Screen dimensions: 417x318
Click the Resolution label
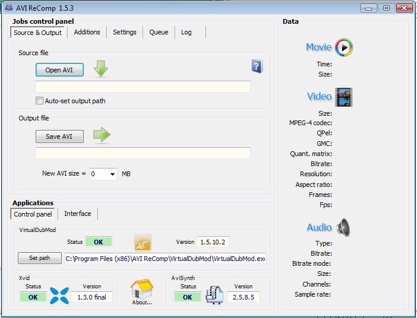pyautogui.click(x=316, y=174)
